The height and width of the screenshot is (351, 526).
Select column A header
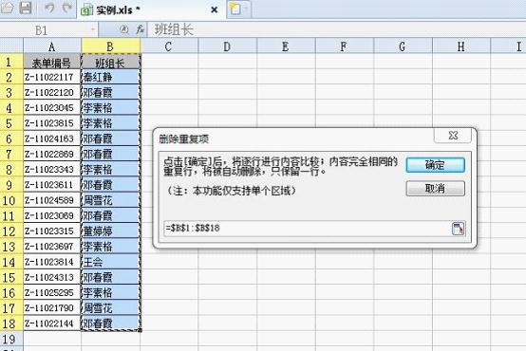(x=52, y=46)
